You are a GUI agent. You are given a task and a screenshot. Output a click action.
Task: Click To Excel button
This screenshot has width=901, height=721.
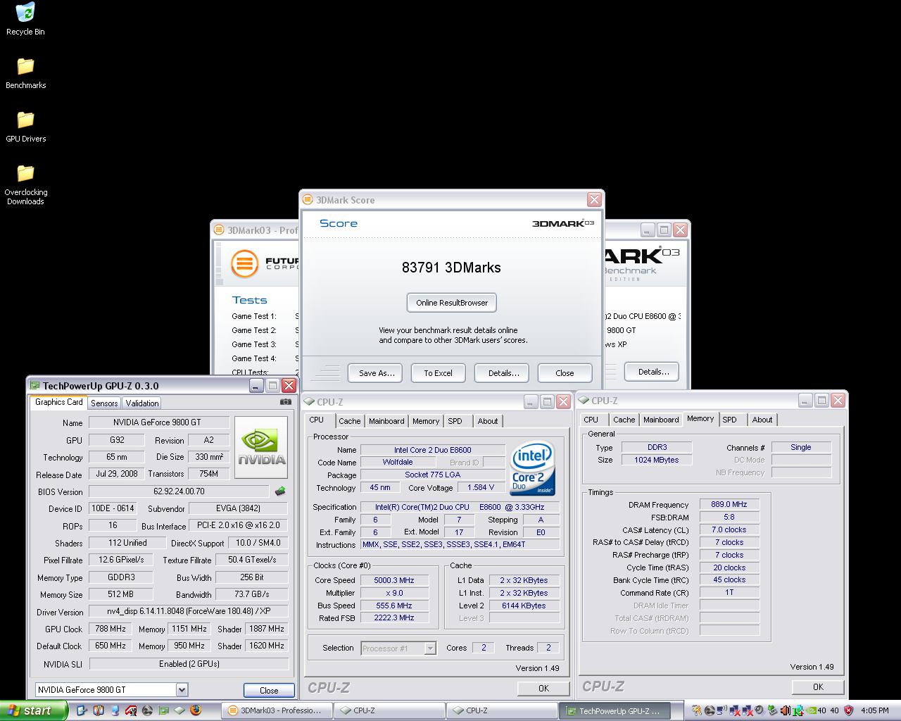438,373
